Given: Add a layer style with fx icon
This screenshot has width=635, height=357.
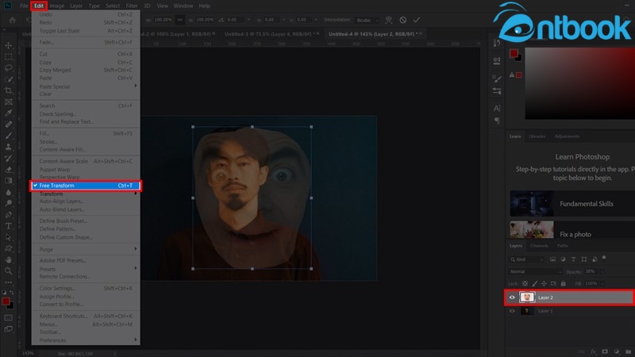Looking at the screenshot, I should pyautogui.click(x=593, y=351).
